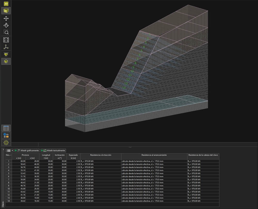Click nail label 1 on the slope
The image size is (258, 209).
coord(150,34)
